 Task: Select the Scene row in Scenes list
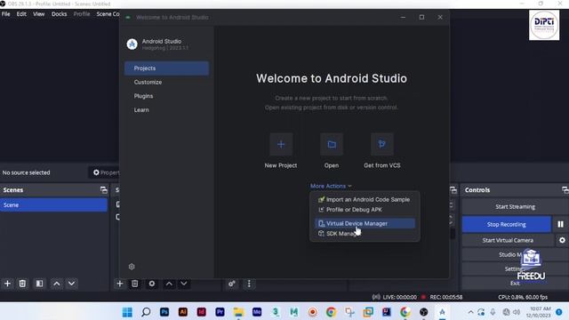pyautogui.click(x=53, y=205)
